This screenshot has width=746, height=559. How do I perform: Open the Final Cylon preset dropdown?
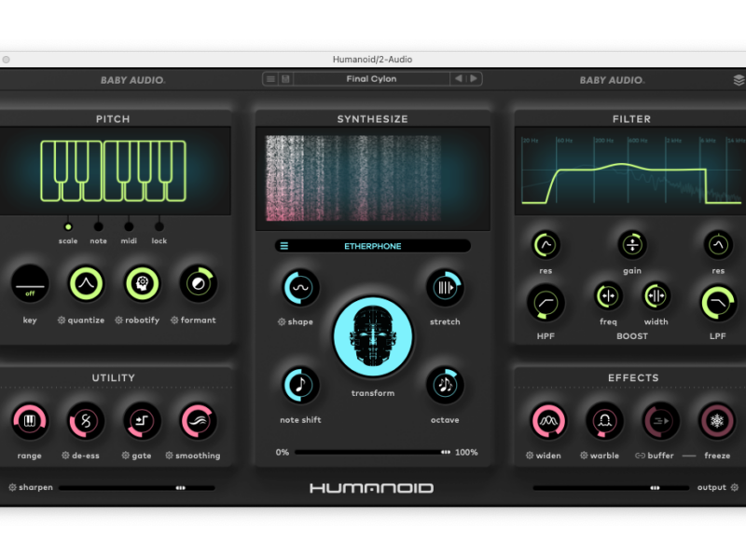click(x=371, y=79)
